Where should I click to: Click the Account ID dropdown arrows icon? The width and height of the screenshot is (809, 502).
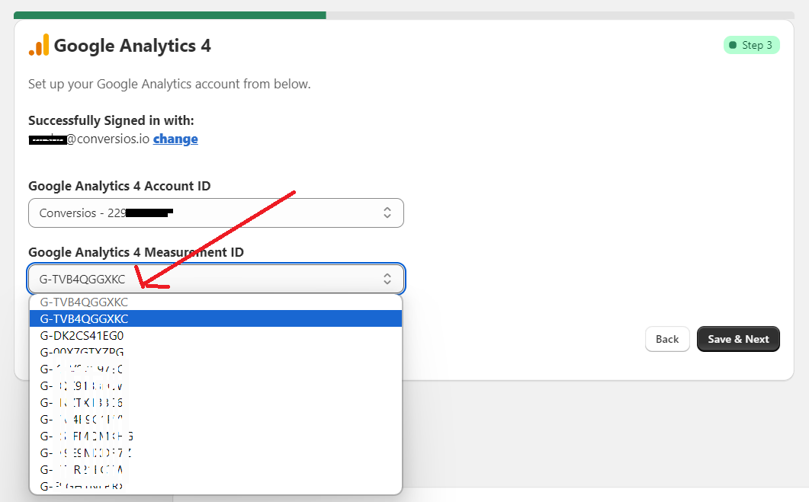coord(387,213)
